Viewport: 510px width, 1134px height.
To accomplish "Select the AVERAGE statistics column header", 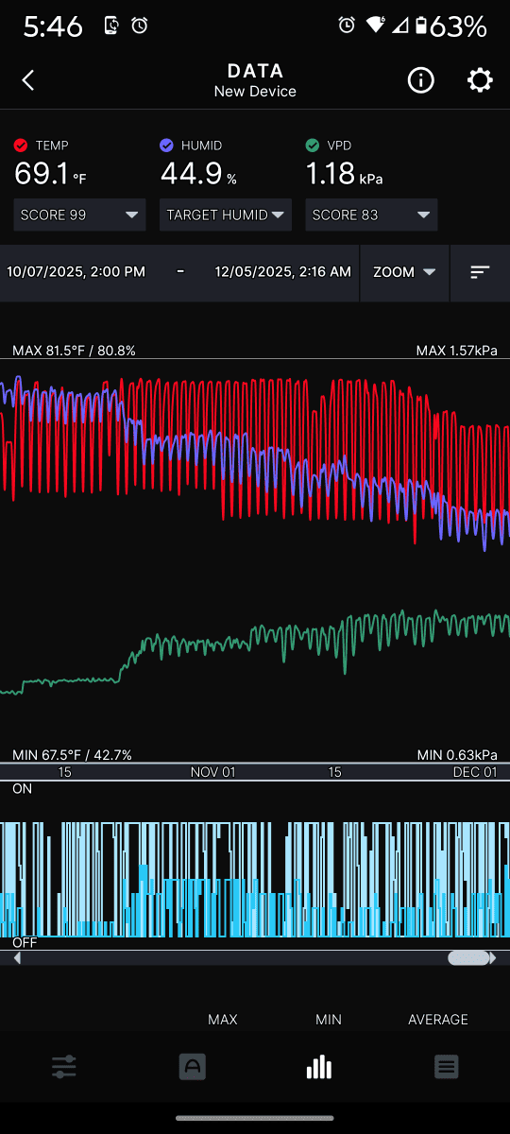I will coord(438,1020).
